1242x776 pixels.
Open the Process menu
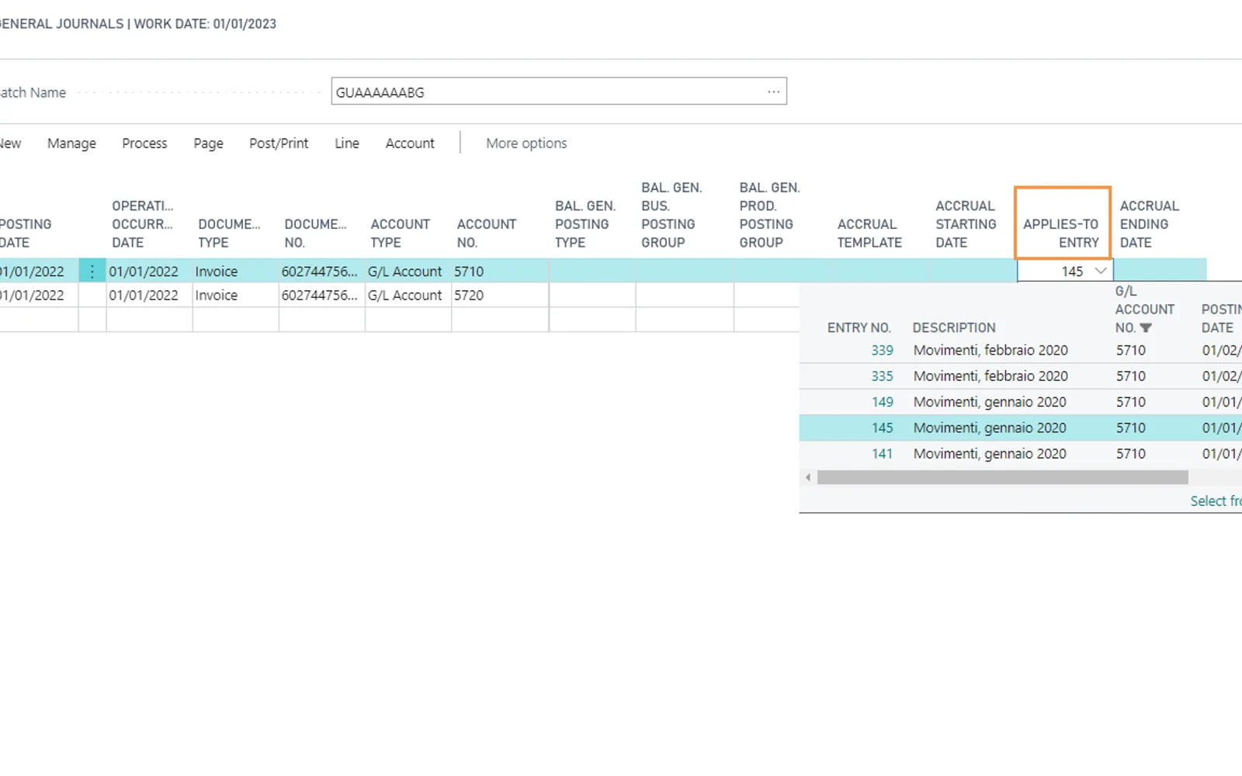tap(144, 144)
